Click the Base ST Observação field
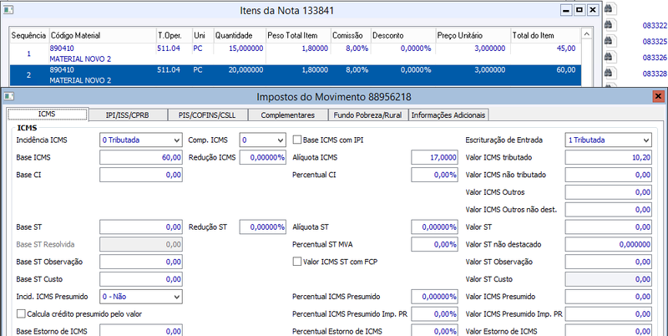 [x=141, y=262]
